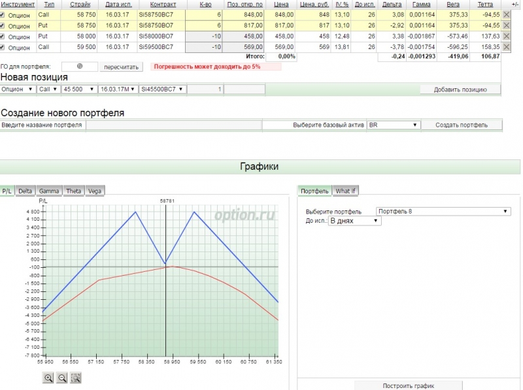Toggle the Put 58 000 option checkbox
The width and height of the screenshot is (523, 390).
coord(3,37)
